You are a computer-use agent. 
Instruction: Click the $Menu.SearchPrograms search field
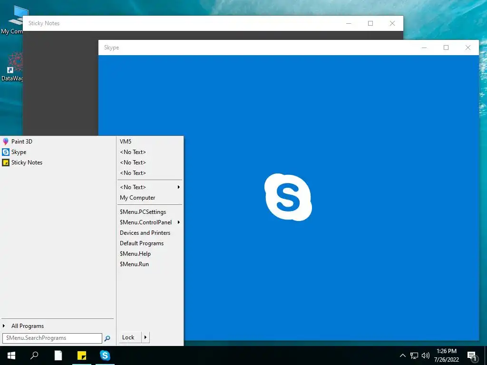click(52, 338)
